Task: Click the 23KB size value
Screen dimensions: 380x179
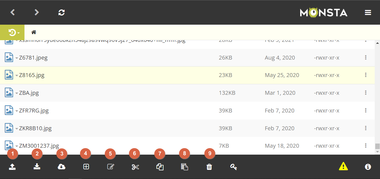Action: tap(226, 75)
